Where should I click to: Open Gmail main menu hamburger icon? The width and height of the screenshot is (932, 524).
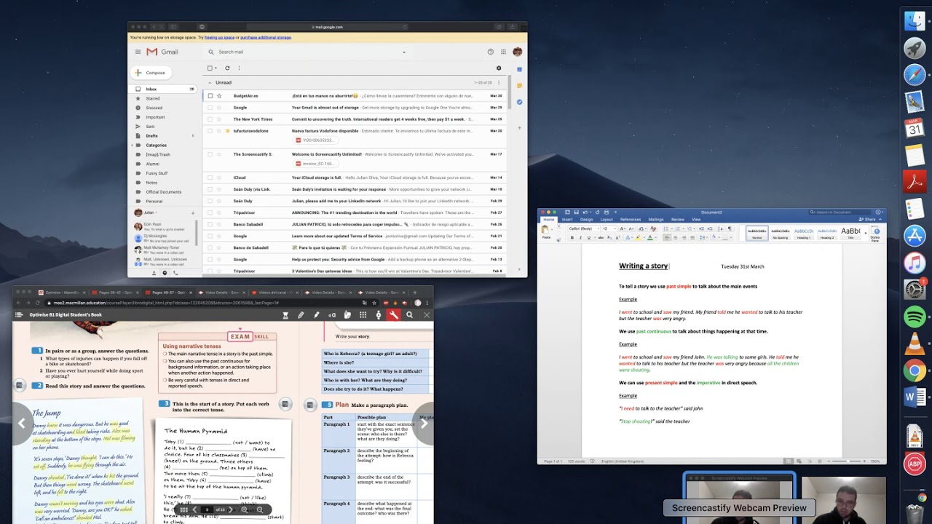(138, 52)
